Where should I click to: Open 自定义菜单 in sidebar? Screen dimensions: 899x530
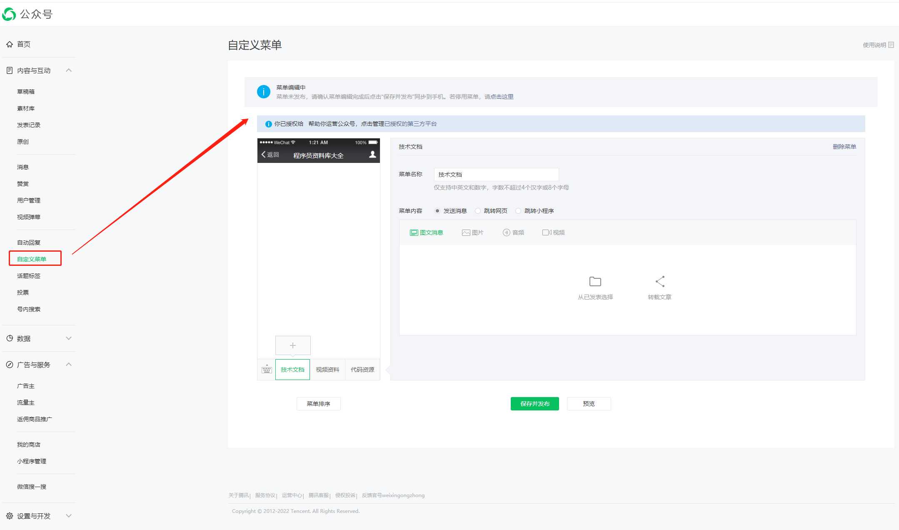(x=32, y=259)
